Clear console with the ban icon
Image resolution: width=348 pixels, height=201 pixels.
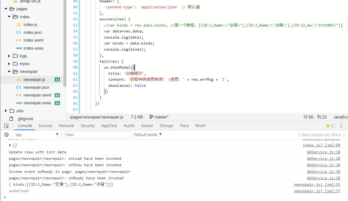pyautogui.click(x=6, y=135)
